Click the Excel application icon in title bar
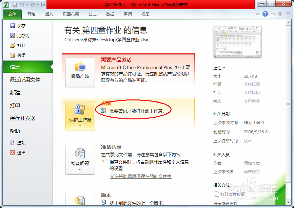This screenshot has width=294, height=208. (x=6, y=5)
